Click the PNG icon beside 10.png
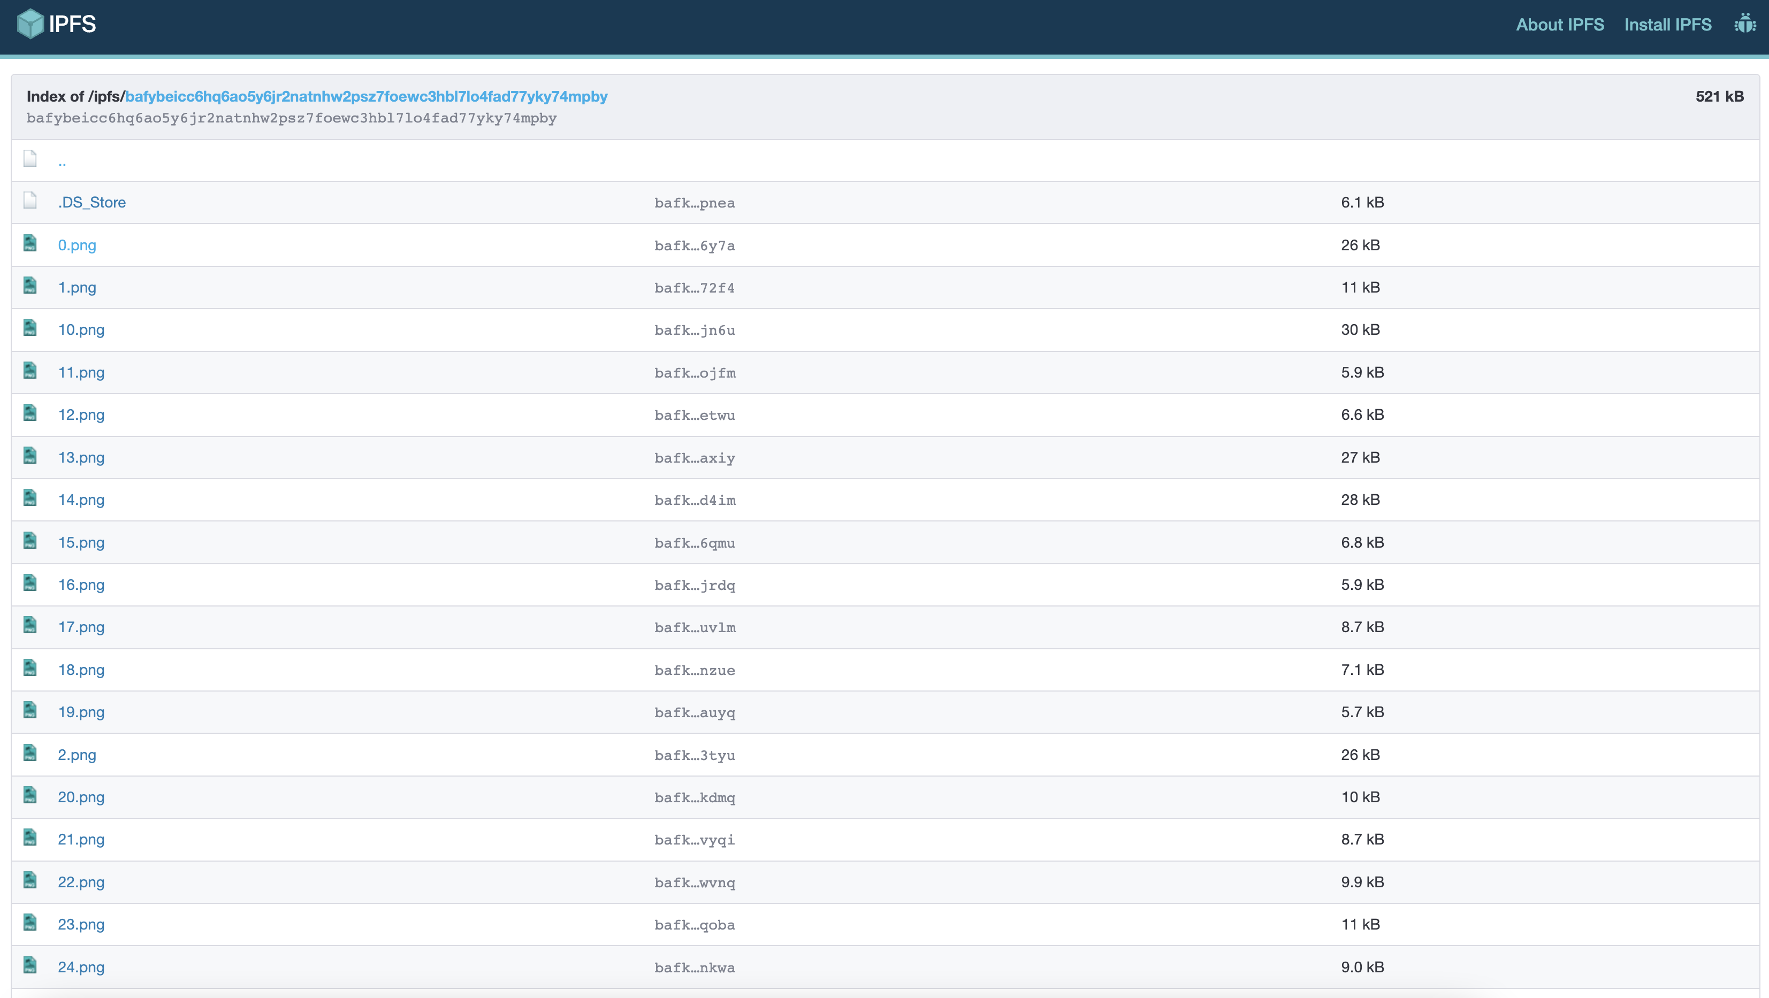 [30, 328]
